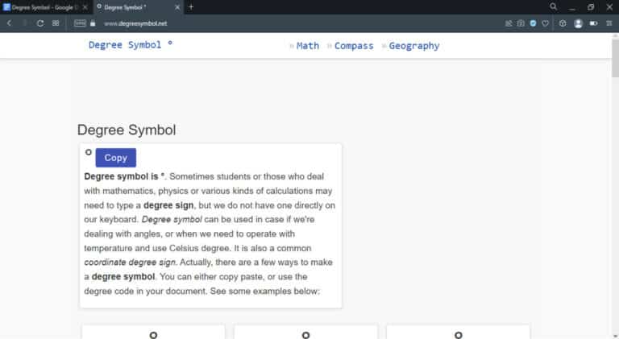The height and width of the screenshot is (339, 619).
Task: Open the Geography navigation link
Action: click(x=413, y=46)
